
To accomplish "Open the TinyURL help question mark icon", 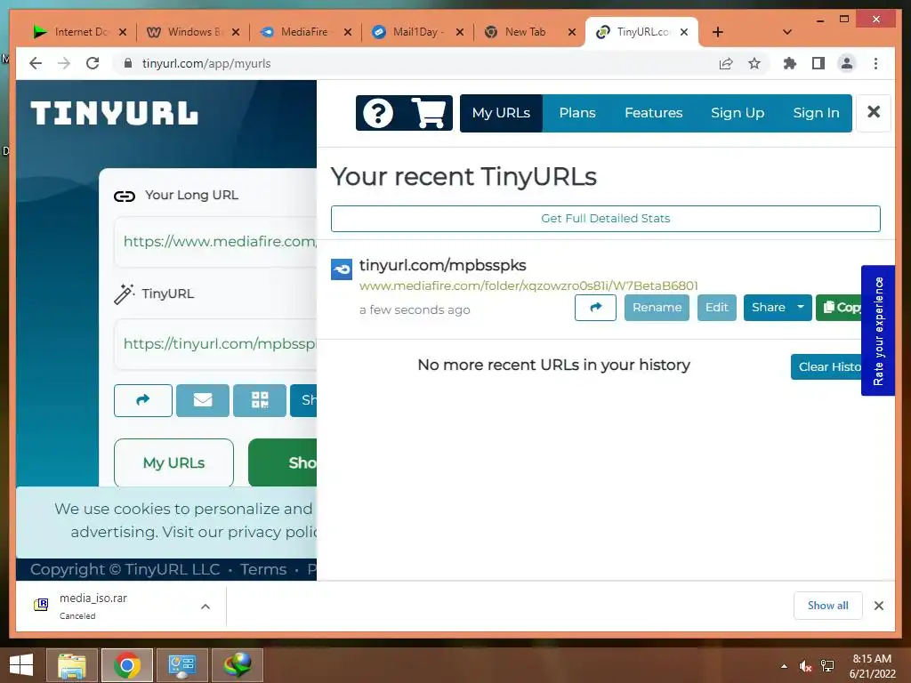I will tap(378, 113).
